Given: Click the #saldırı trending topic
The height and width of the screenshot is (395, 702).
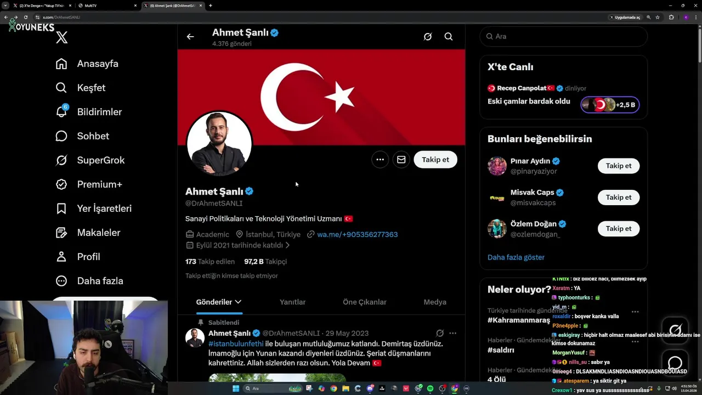Looking at the screenshot, I should coord(501,350).
